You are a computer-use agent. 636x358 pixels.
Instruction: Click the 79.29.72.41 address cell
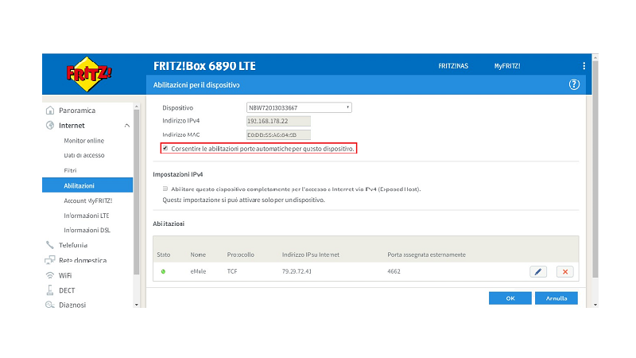tap(297, 271)
